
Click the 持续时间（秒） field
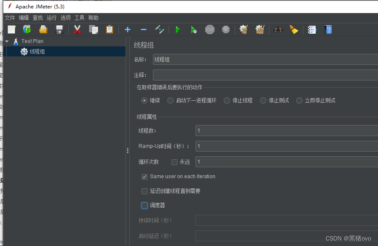[x=287, y=220]
